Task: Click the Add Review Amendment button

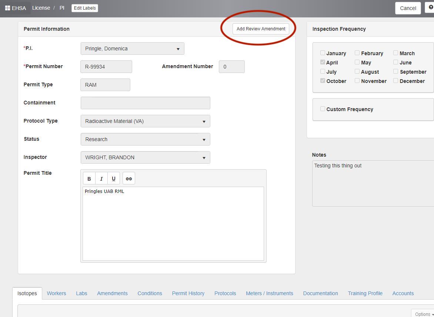Action: (x=261, y=29)
